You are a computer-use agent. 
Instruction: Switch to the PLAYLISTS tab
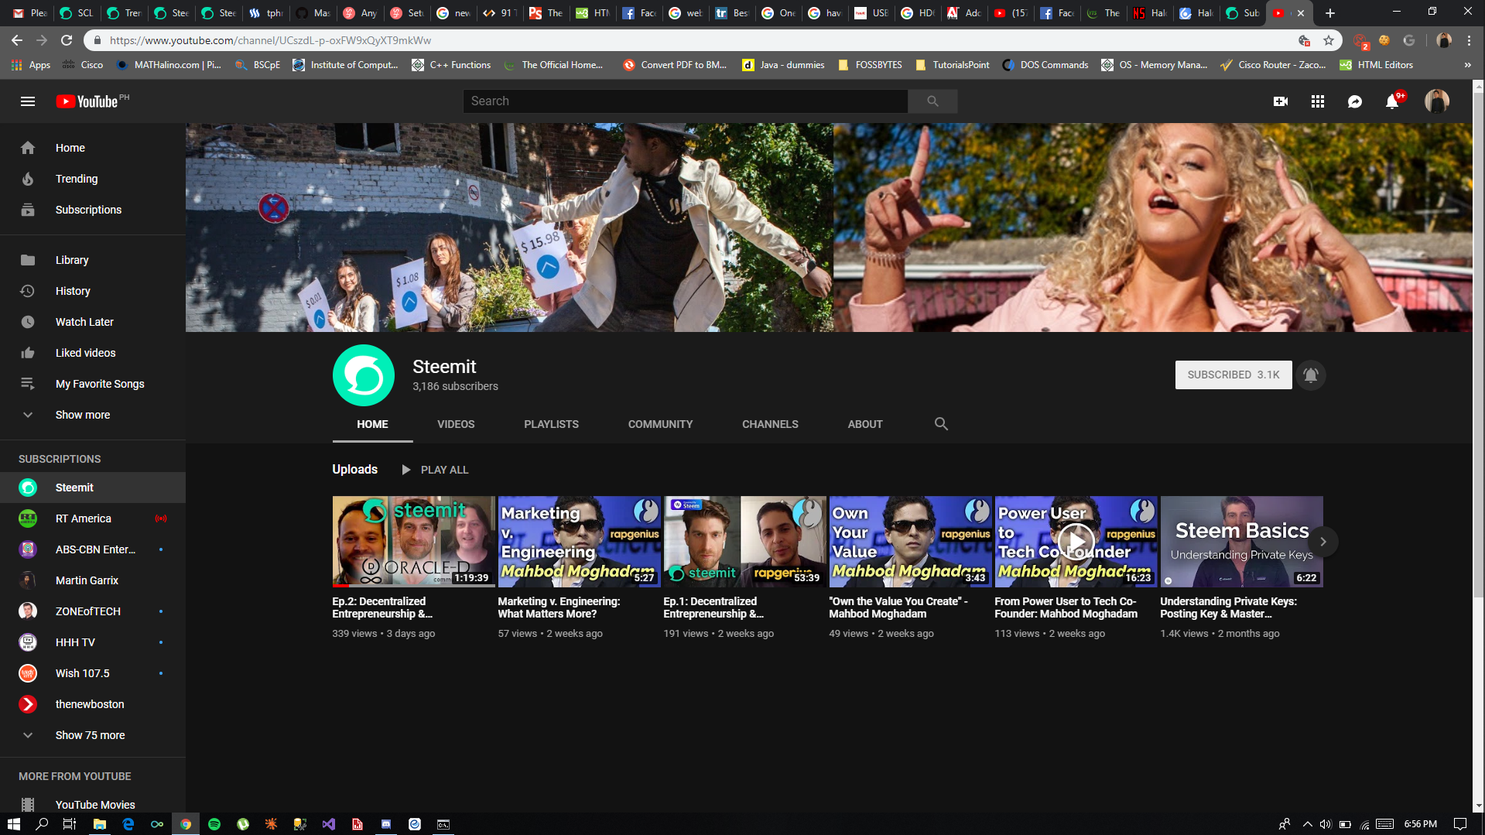[x=551, y=424]
